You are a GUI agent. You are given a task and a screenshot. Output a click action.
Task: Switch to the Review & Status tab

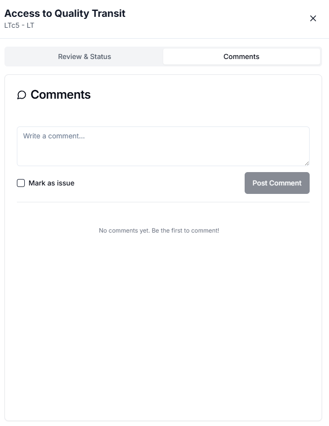tap(84, 57)
